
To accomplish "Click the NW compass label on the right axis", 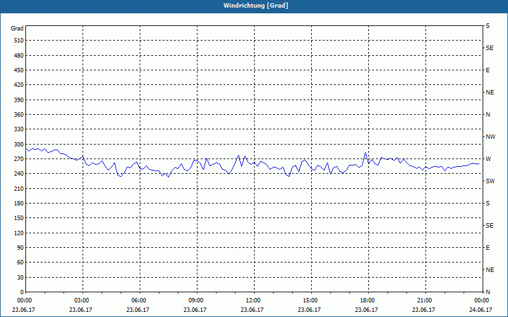I will tap(490, 137).
